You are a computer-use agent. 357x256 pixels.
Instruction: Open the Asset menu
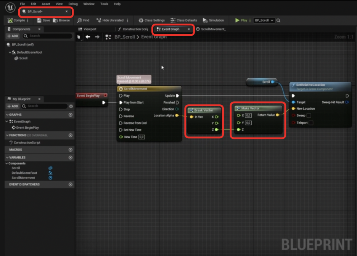click(x=46, y=4)
